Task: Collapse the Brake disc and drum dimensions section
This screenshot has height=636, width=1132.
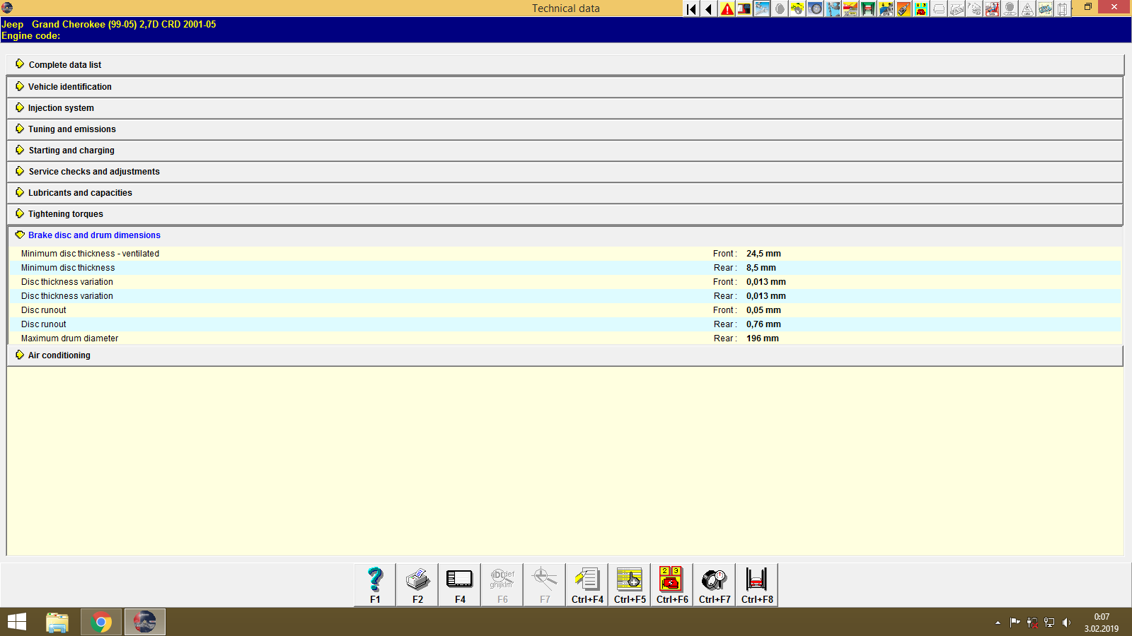Action: pos(93,235)
